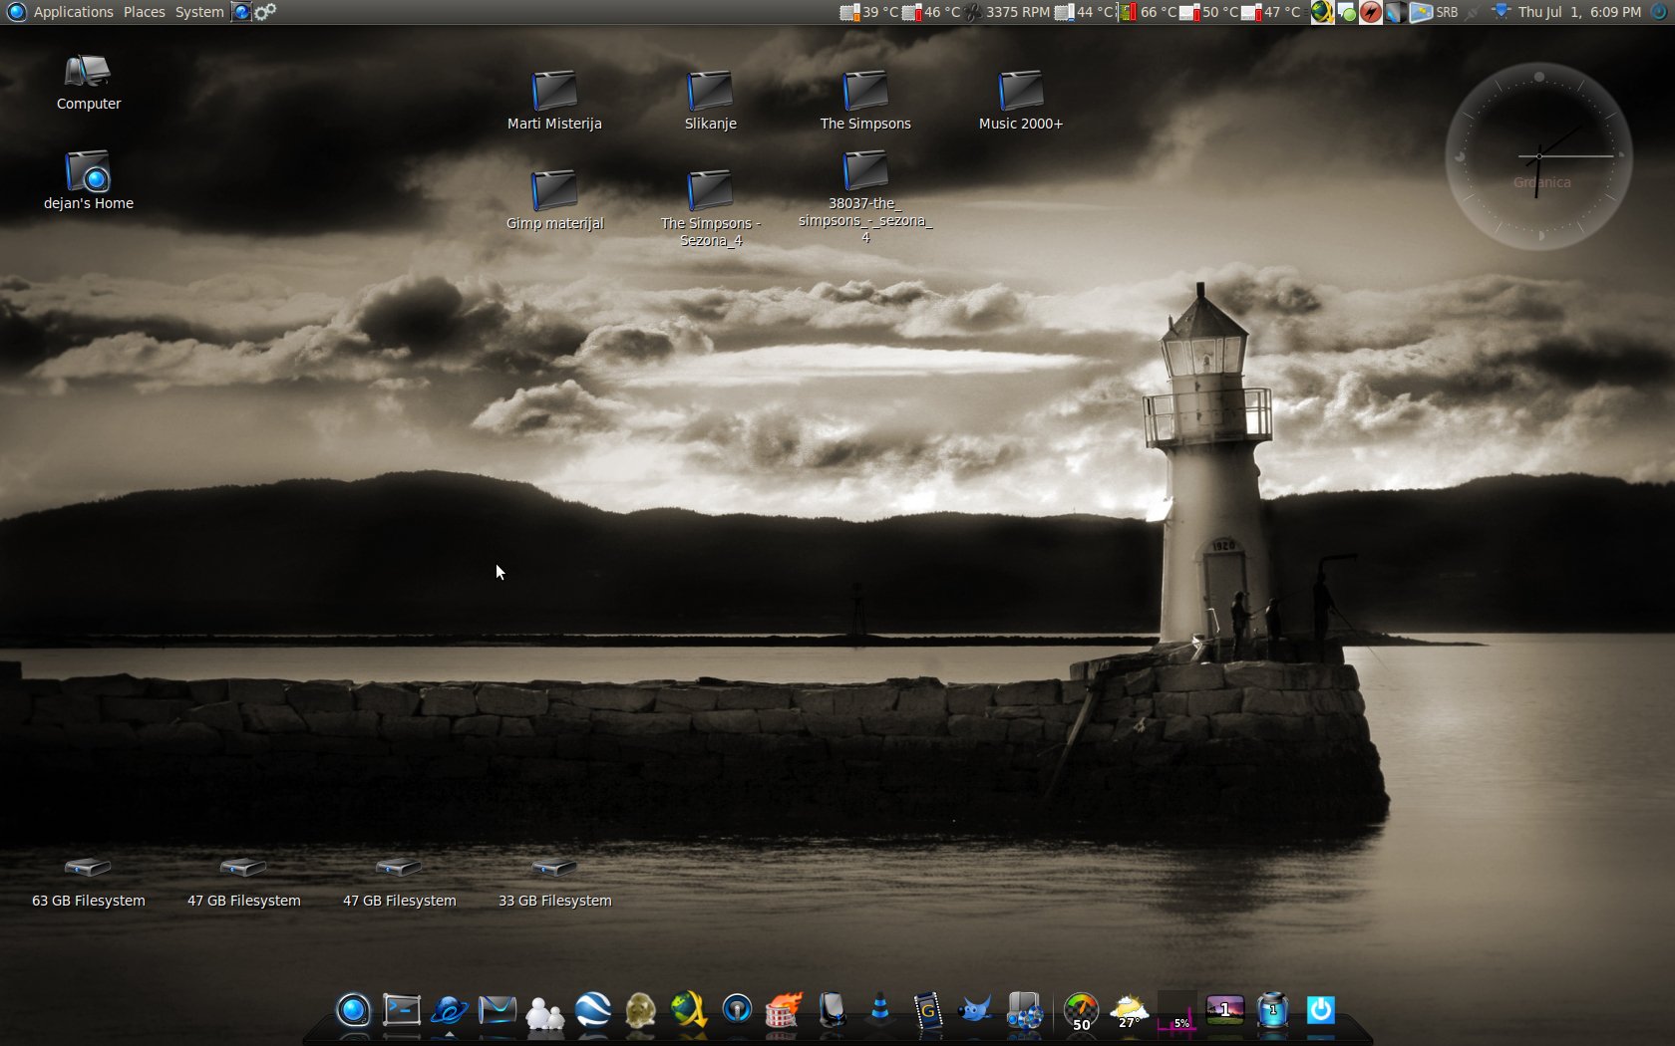The width and height of the screenshot is (1675, 1046).
Task: Open the terminal icon in the dock
Action: click(x=402, y=1010)
